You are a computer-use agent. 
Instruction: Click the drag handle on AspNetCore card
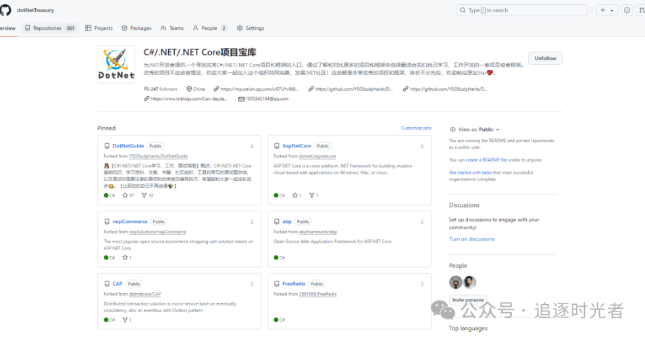tap(422, 146)
